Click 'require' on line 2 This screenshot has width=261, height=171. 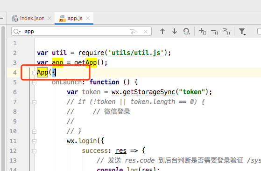[x=91, y=53]
